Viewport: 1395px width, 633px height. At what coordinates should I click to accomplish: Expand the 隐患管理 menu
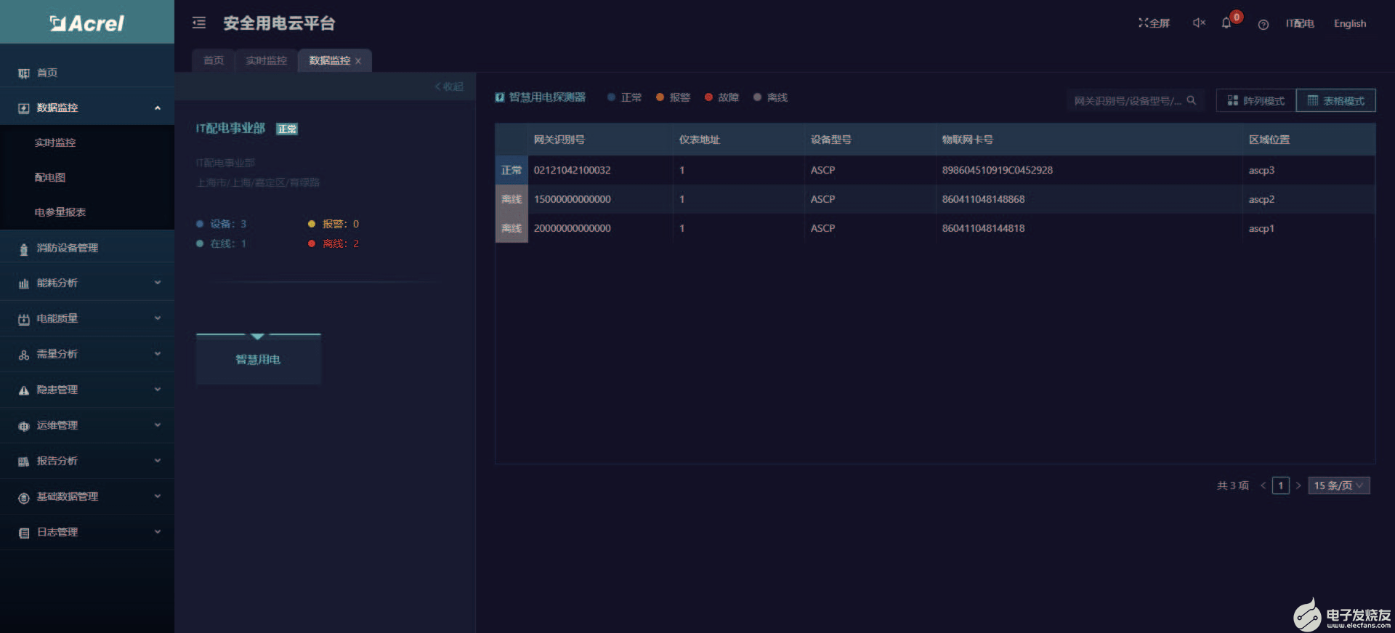[x=158, y=390]
